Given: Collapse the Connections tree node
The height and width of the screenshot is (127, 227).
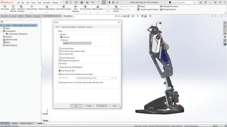Looking at the screenshot, I should [1, 31].
